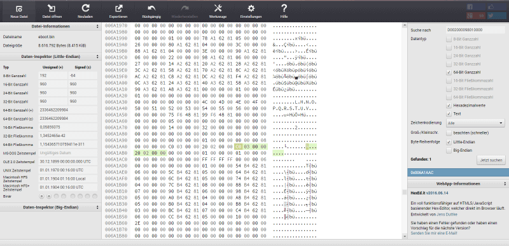Collapse the Daten-Inspektor (Little-Endian) panel
This screenshot has height=246, width=509.
pyautogui.click(x=51, y=57)
